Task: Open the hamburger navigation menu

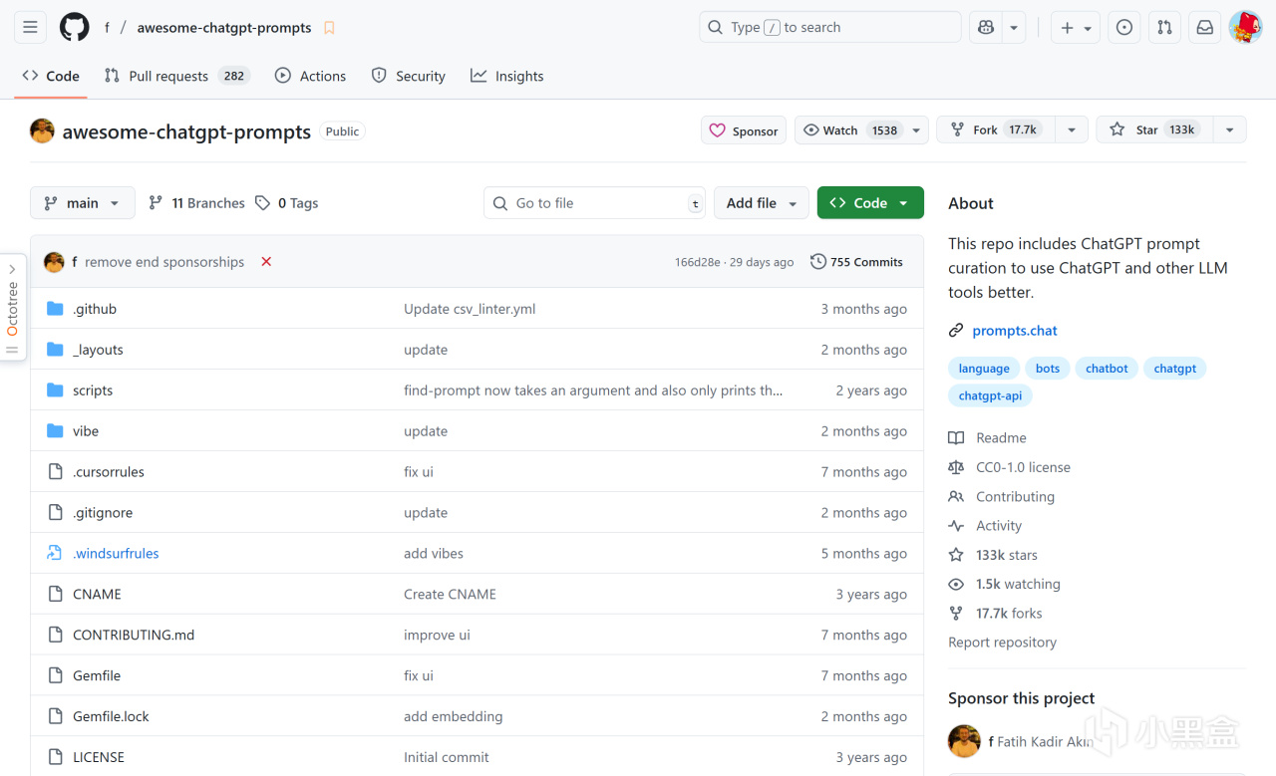Action: (30, 28)
